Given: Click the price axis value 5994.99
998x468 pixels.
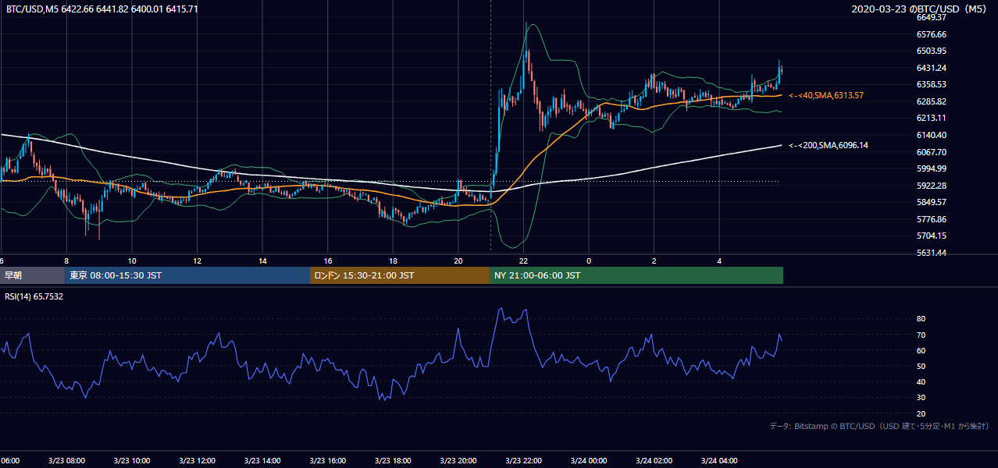Looking at the screenshot, I should coord(932,168).
